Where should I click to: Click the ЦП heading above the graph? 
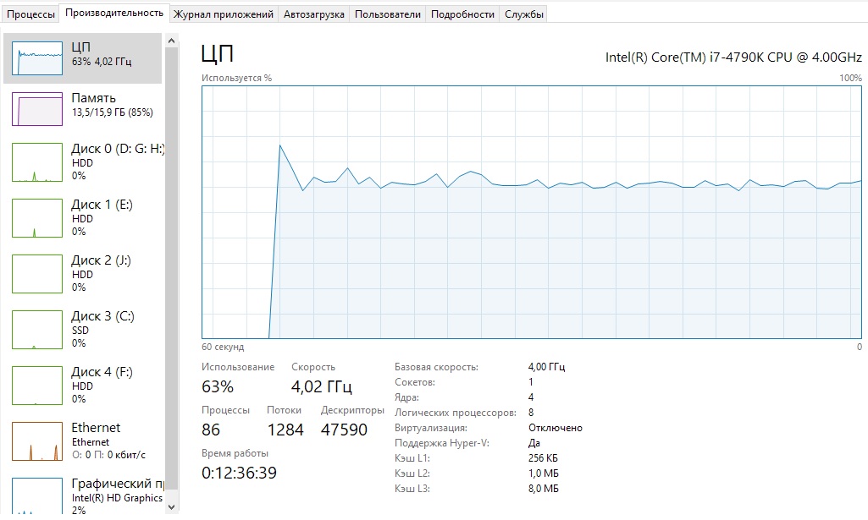(x=217, y=53)
